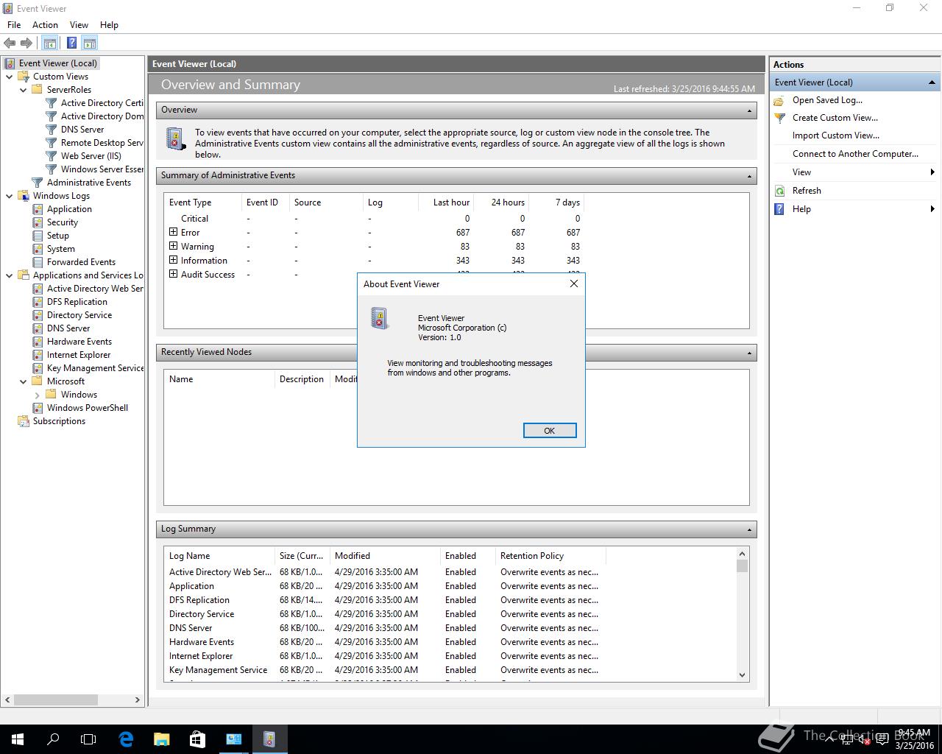Select Directory Service in the tree
The image size is (942, 754).
[79, 315]
